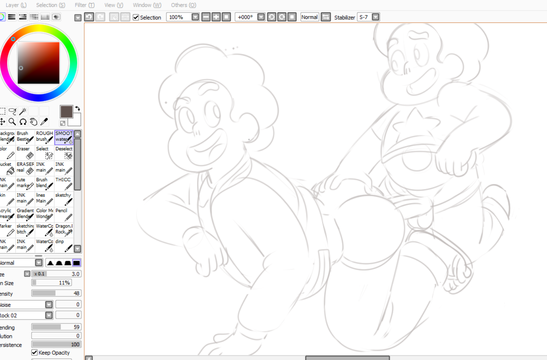This screenshot has height=360, width=547.
Task: Open the Stabilizer S-7 dropdown
Action: coord(375,17)
